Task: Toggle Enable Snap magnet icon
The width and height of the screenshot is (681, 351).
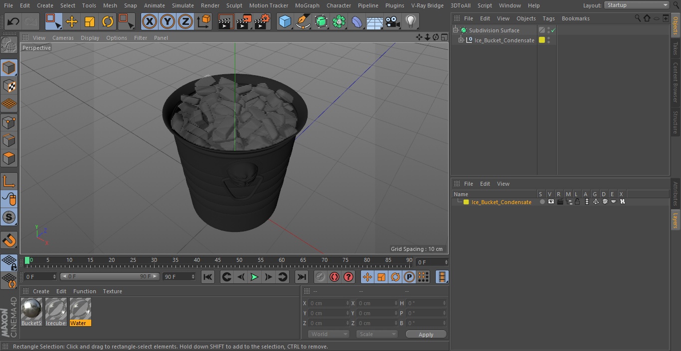Action: coord(9,240)
